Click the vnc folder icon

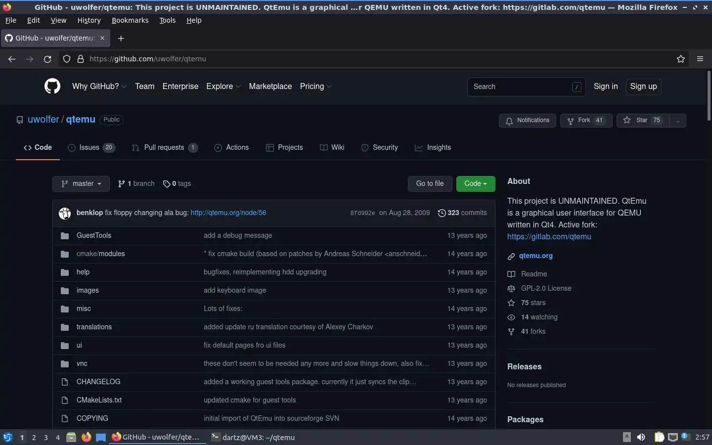coord(65,363)
